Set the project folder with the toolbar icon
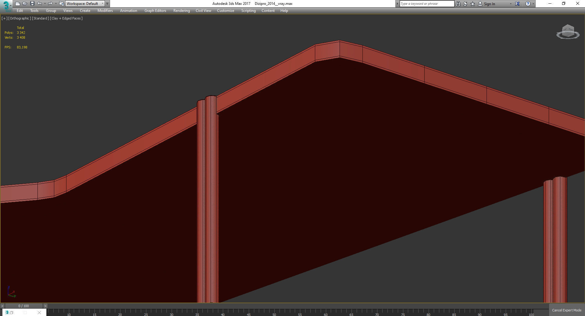The image size is (585, 316). point(61,4)
